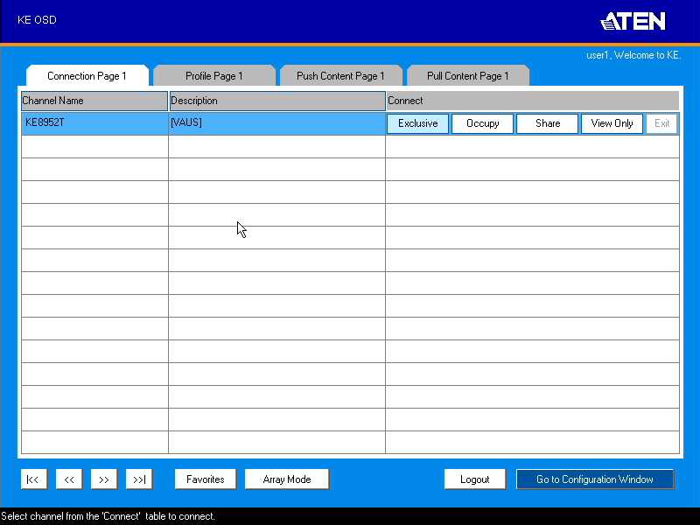Click the Exit button for KE8952T

pyautogui.click(x=661, y=123)
